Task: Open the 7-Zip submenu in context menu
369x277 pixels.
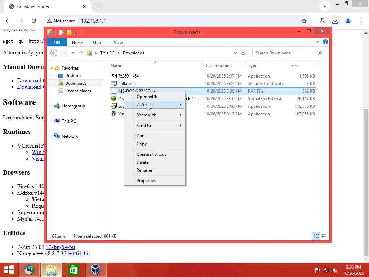Action: click(x=155, y=105)
